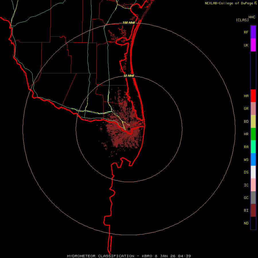Click the BI dark red legend swatch
This screenshot has width=258, height=258.
coord(253,210)
